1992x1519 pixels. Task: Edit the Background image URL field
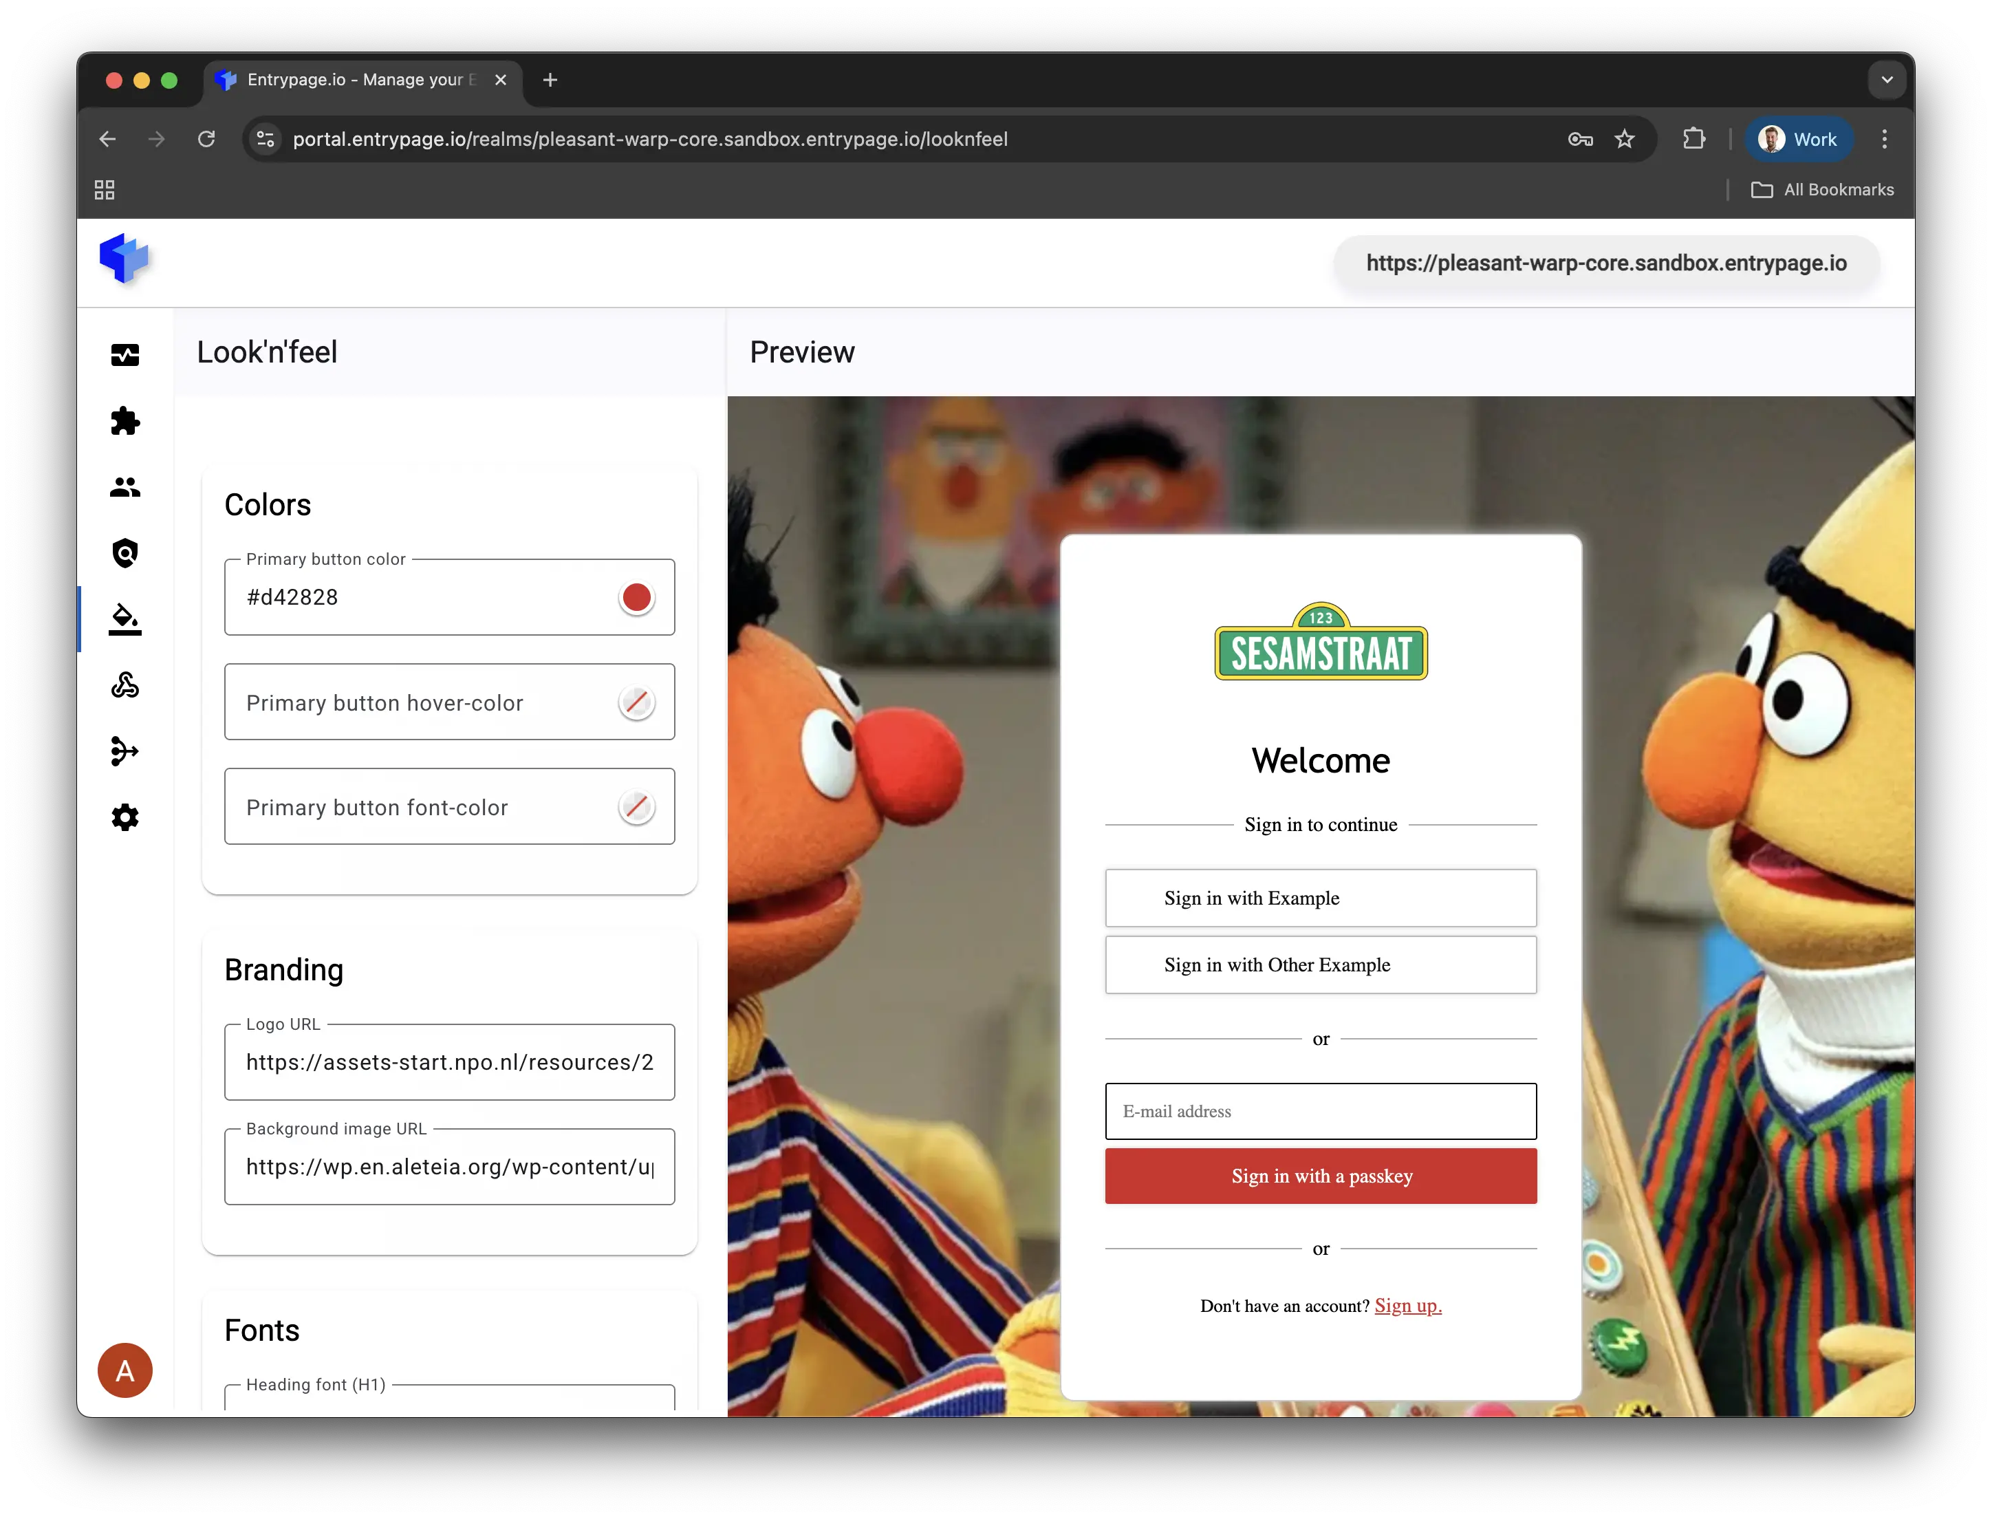449,1167
